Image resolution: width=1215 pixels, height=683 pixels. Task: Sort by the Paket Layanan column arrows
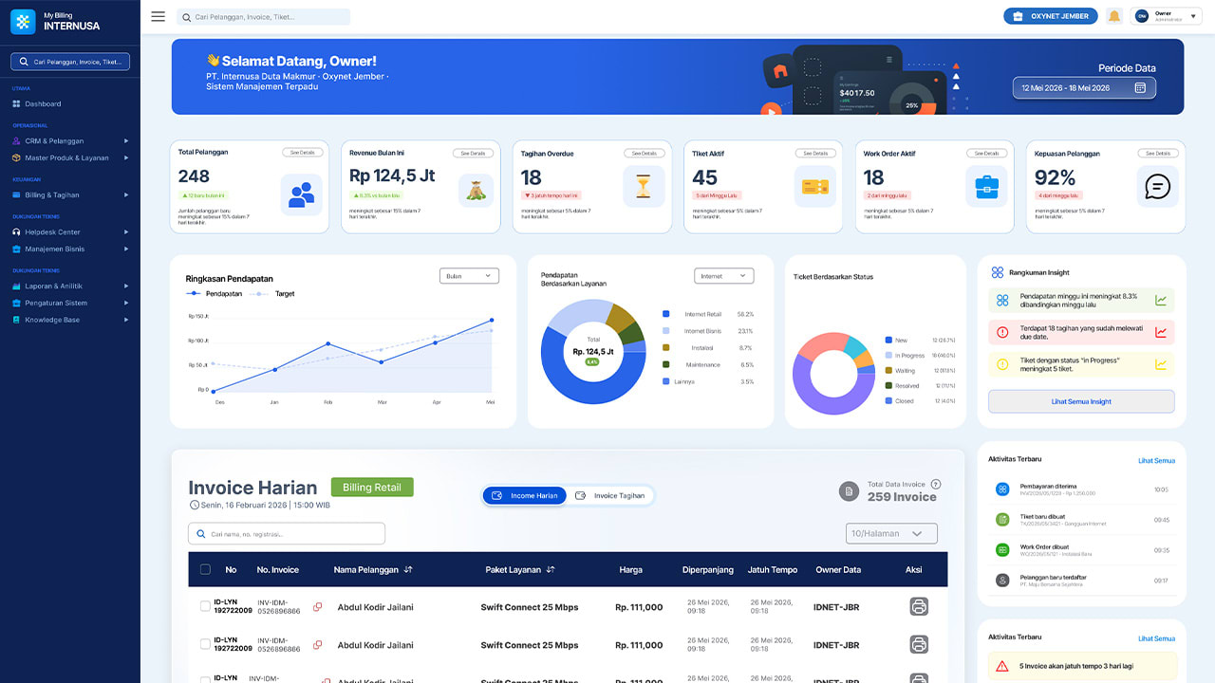(551, 570)
